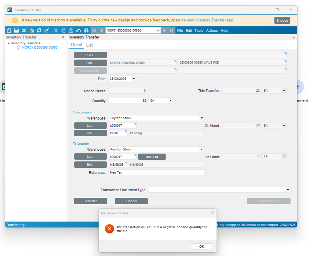Viewport: 314px width, 256px height.
Task: Click into the Reference text field
Action: (x=156, y=172)
